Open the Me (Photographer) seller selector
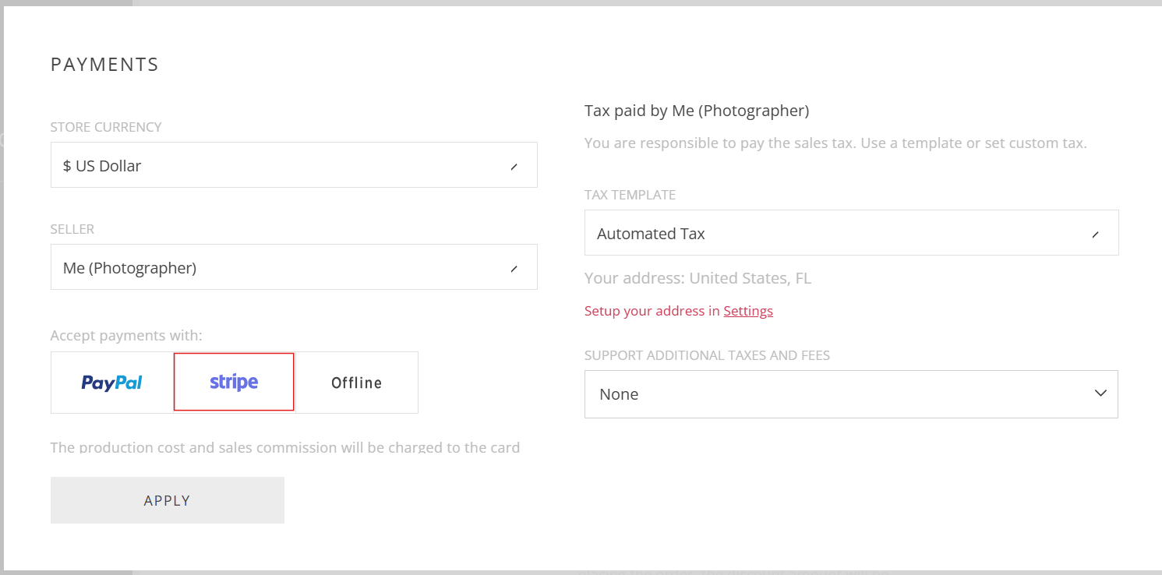Image resolution: width=1162 pixels, height=575 pixels. [294, 266]
